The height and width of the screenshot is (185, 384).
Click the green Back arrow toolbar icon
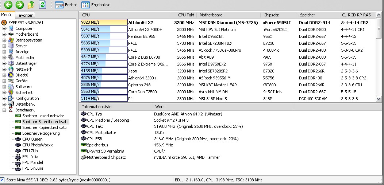point(8,5)
